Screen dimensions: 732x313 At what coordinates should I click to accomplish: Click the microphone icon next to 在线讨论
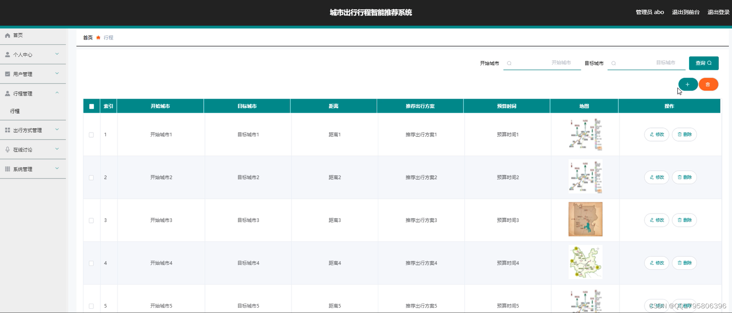point(7,150)
